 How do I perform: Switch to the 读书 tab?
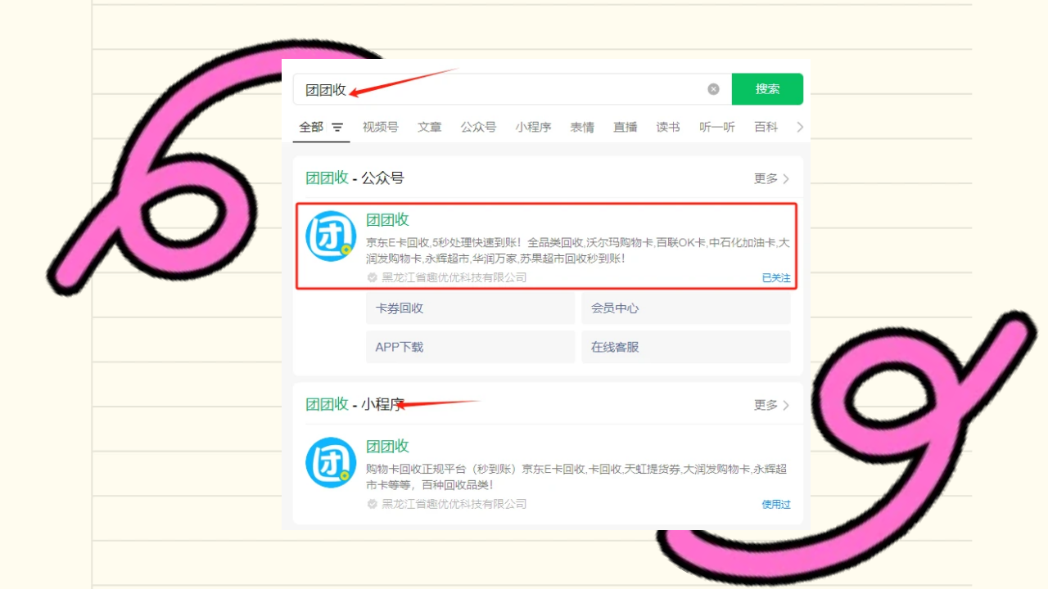(x=668, y=127)
